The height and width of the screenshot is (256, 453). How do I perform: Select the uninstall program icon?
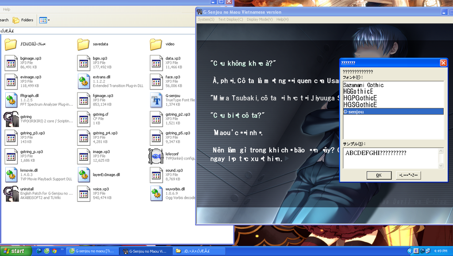point(11,194)
